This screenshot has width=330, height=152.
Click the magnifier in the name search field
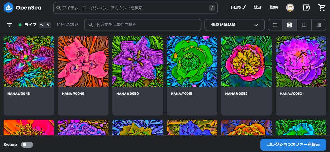coord(91,25)
